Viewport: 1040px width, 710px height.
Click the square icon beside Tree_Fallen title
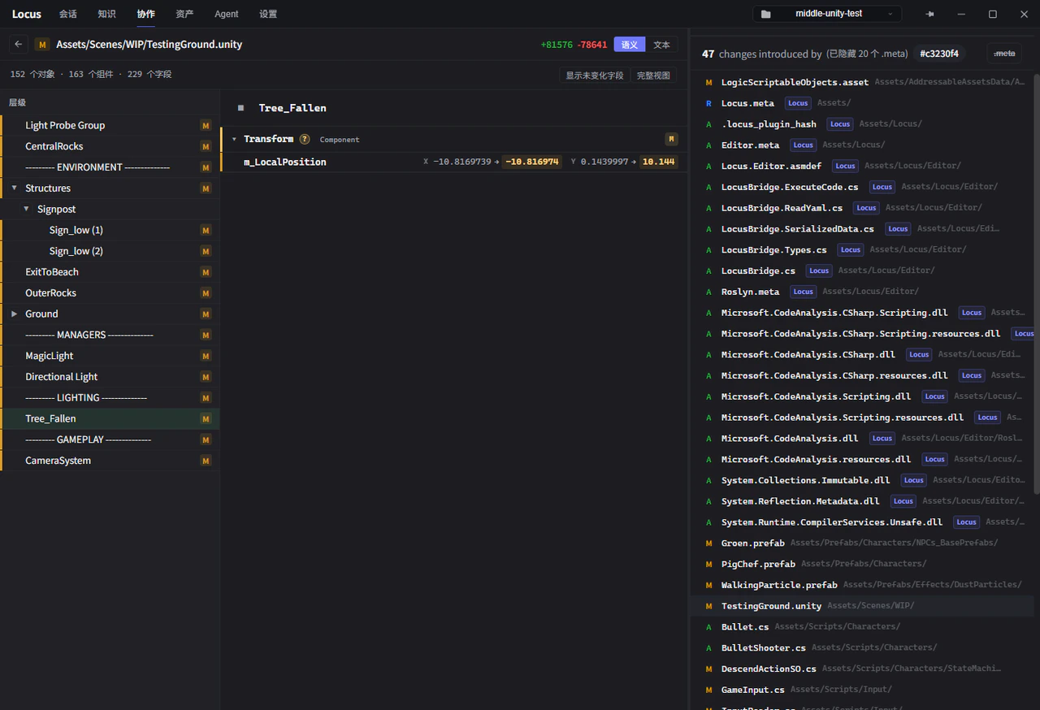240,107
